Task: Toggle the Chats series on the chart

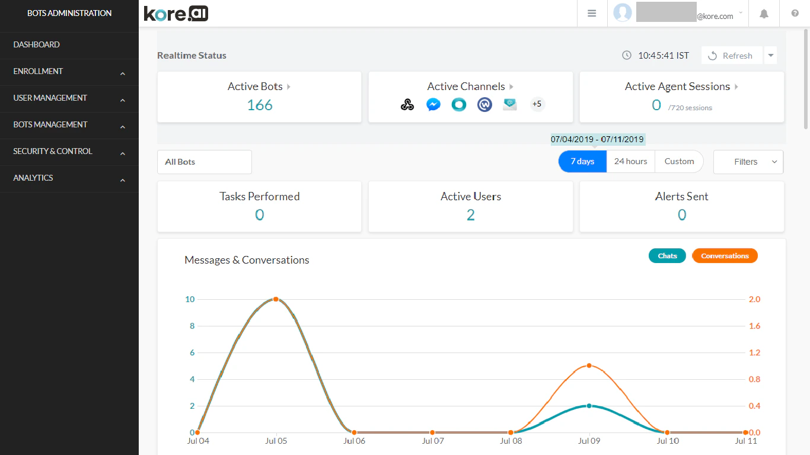Action: [x=667, y=255]
